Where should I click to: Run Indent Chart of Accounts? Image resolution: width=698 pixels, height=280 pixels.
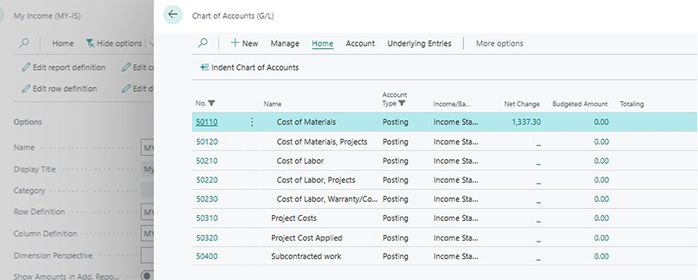249,68
